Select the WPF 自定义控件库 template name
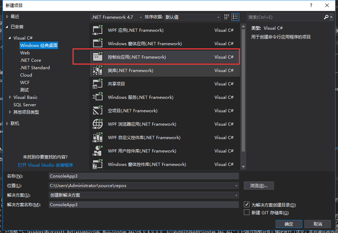338x233 pixels. (144, 138)
